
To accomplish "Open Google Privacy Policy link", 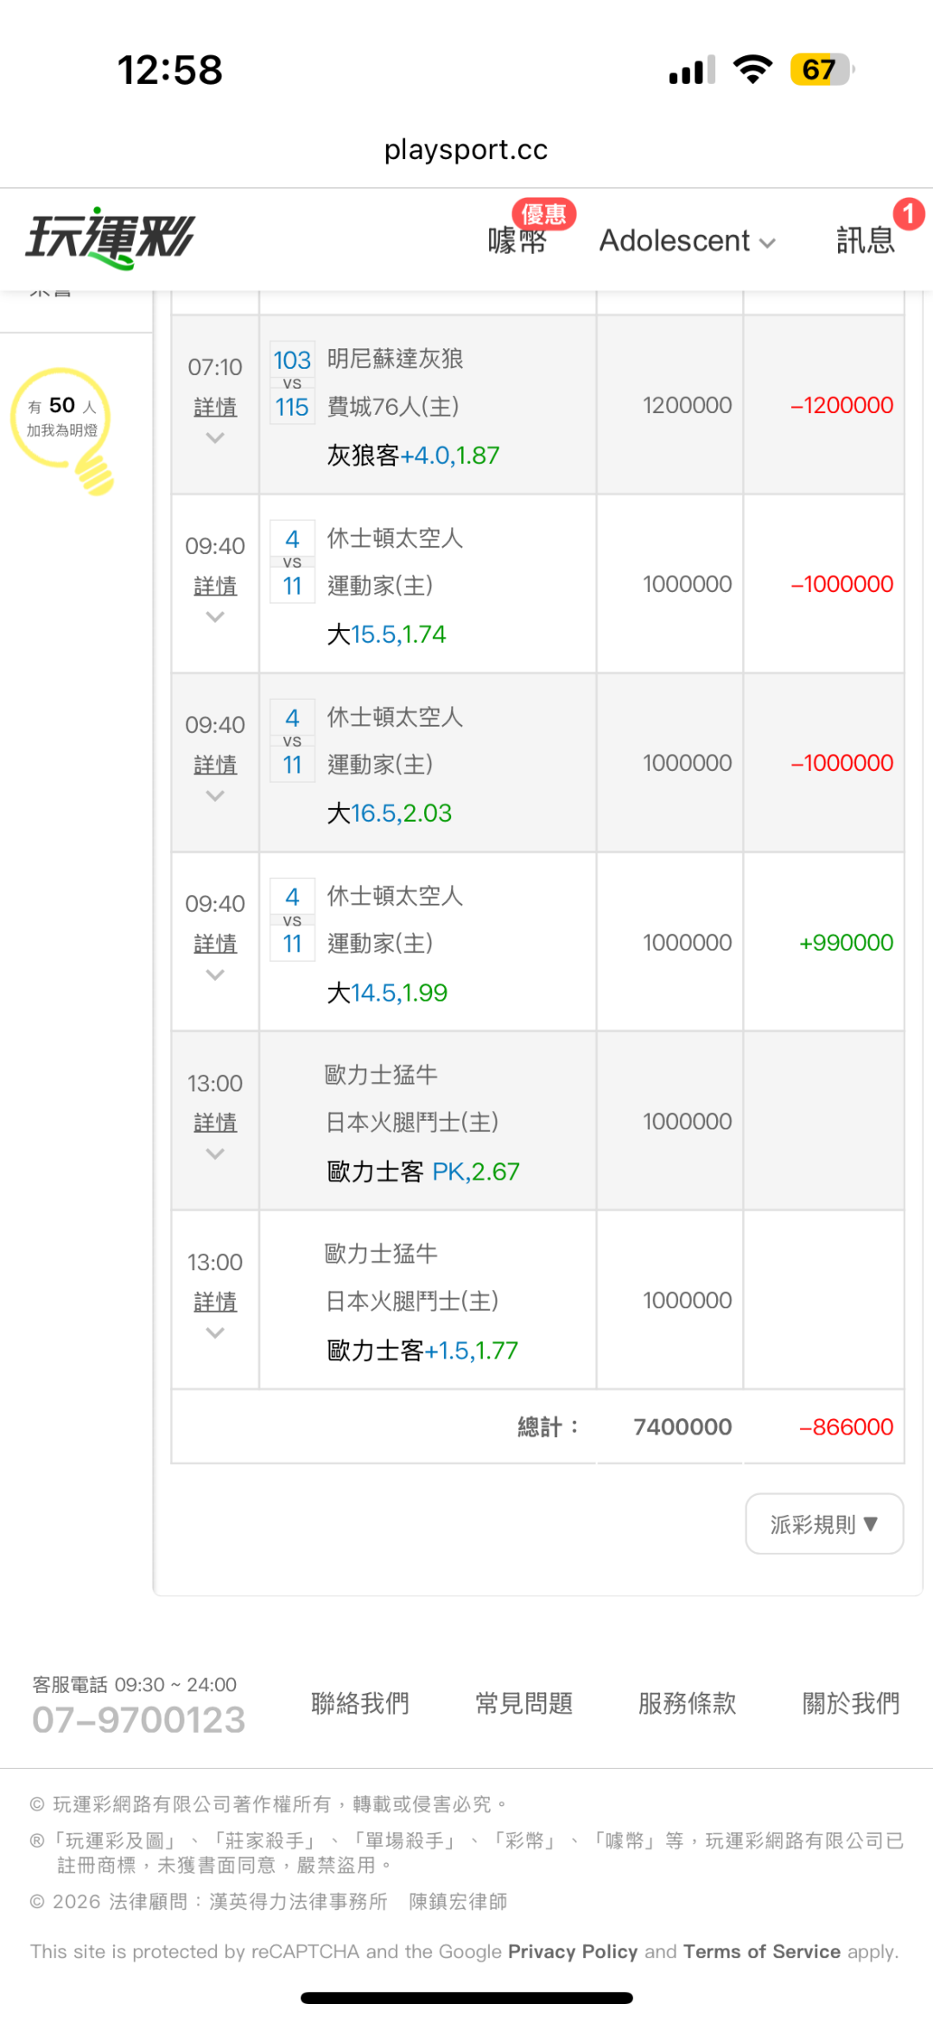I will pos(572,1951).
